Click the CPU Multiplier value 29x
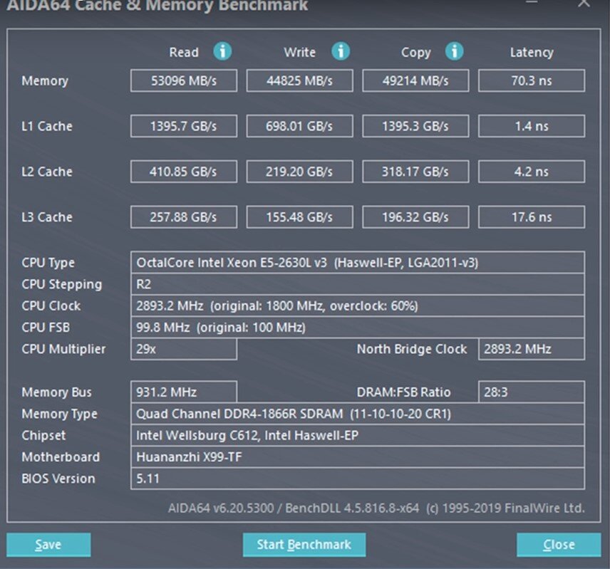 pyautogui.click(x=184, y=349)
